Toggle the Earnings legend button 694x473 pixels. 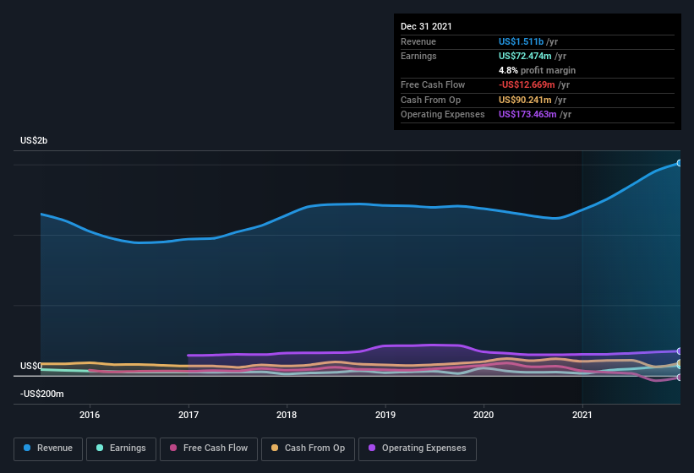coord(121,449)
